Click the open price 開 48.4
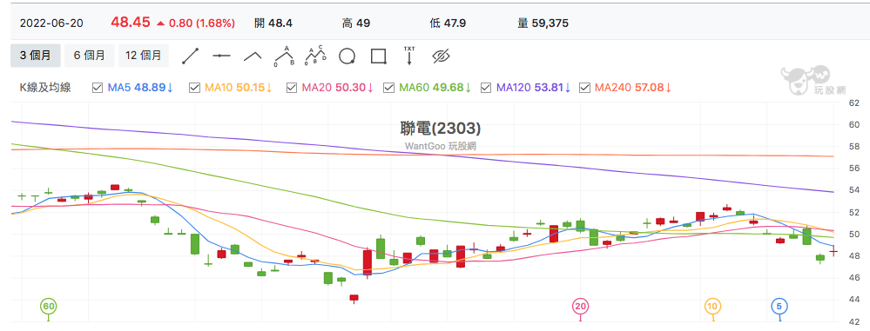The image size is (870, 331). (273, 23)
